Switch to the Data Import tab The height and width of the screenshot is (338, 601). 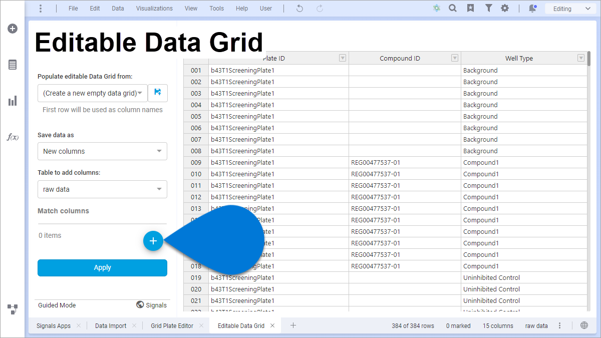click(111, 325)
